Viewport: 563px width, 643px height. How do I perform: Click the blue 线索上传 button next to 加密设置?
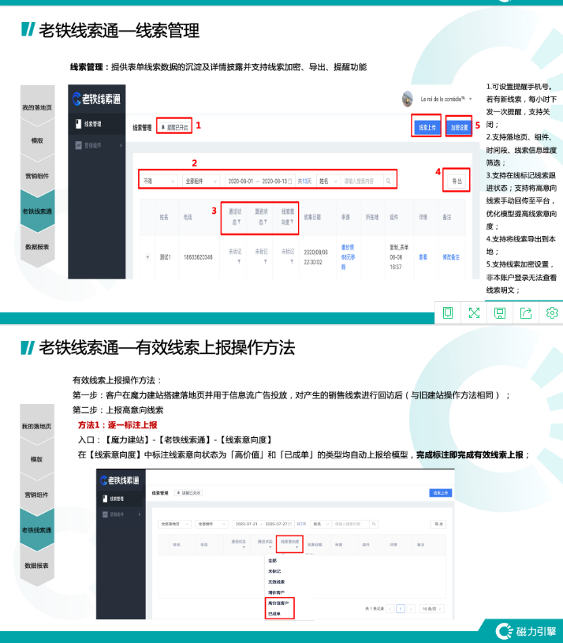pos(427,128)
